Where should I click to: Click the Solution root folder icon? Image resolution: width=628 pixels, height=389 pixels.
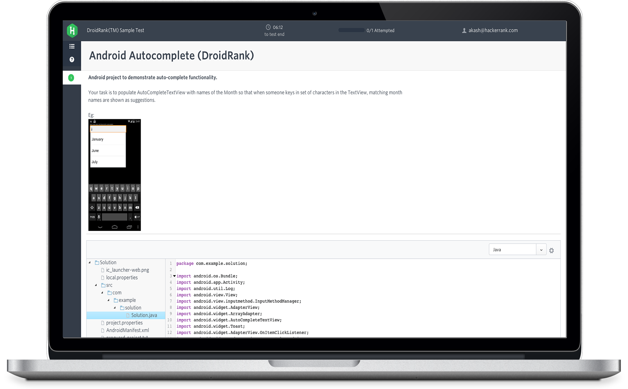pyautogui.click(x=97, y=262)
